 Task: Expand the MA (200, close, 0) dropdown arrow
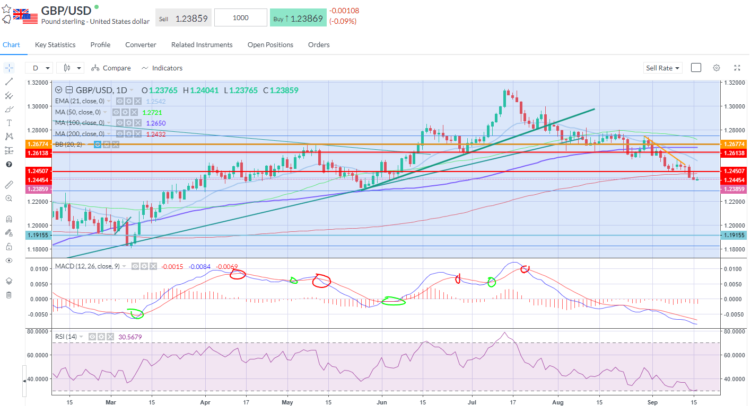(109, 134)
